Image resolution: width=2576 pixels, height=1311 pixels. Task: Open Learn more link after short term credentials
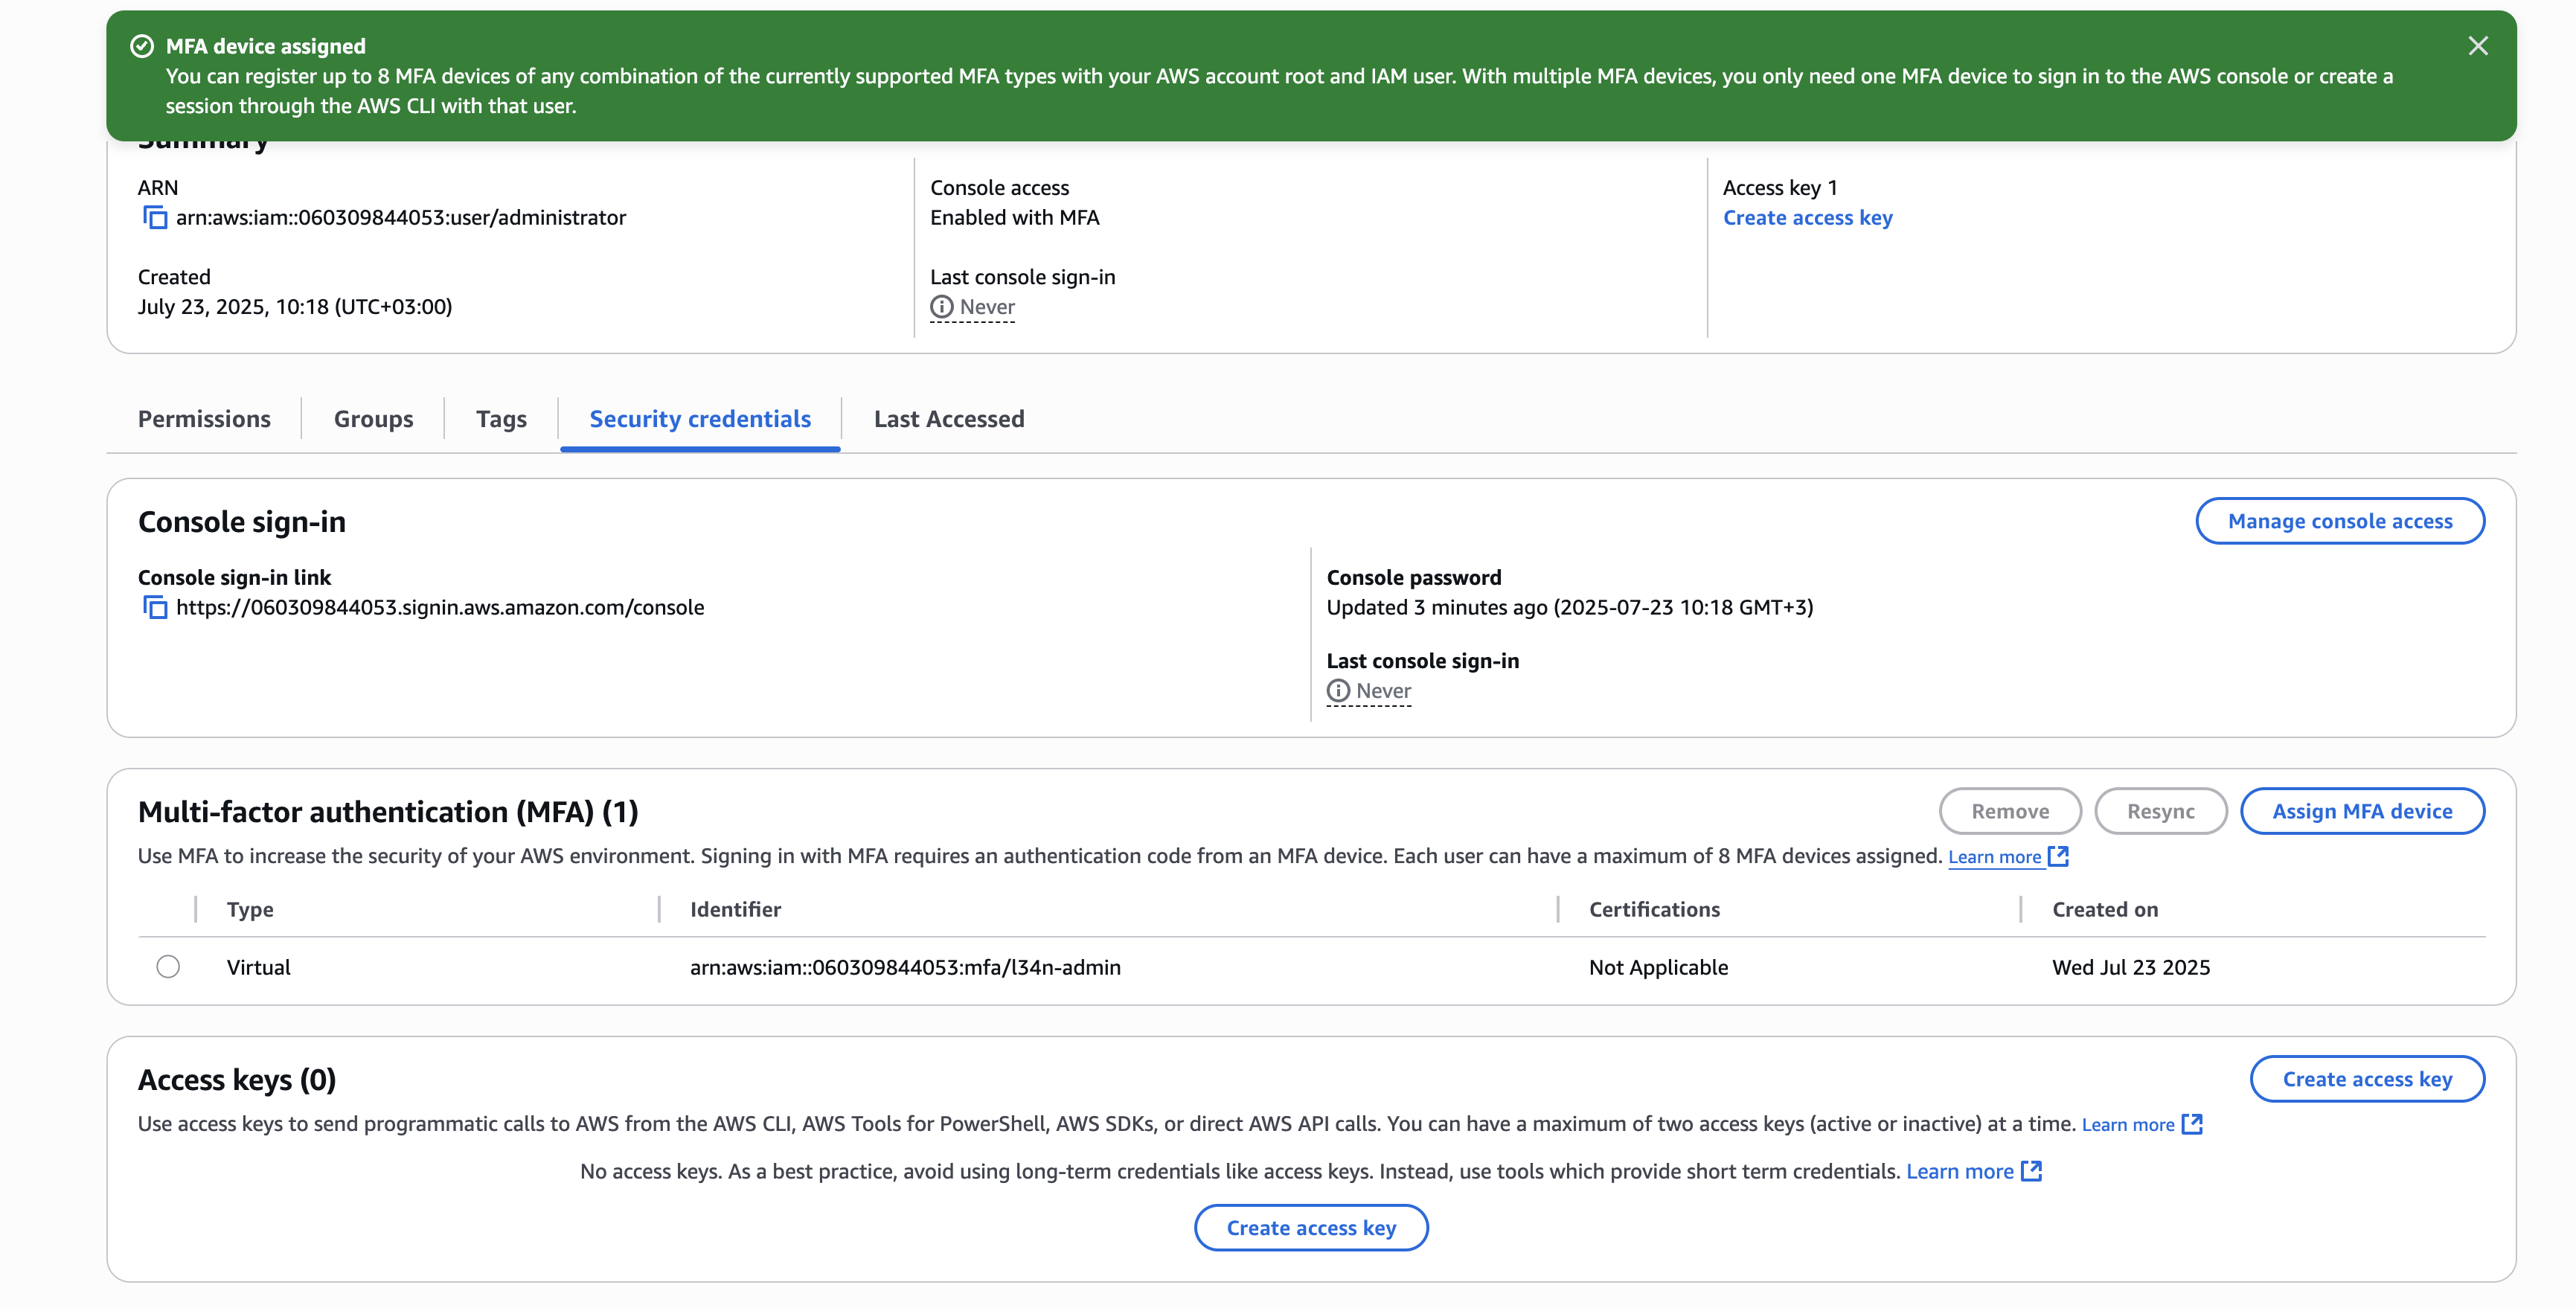pos(1959,1172)
